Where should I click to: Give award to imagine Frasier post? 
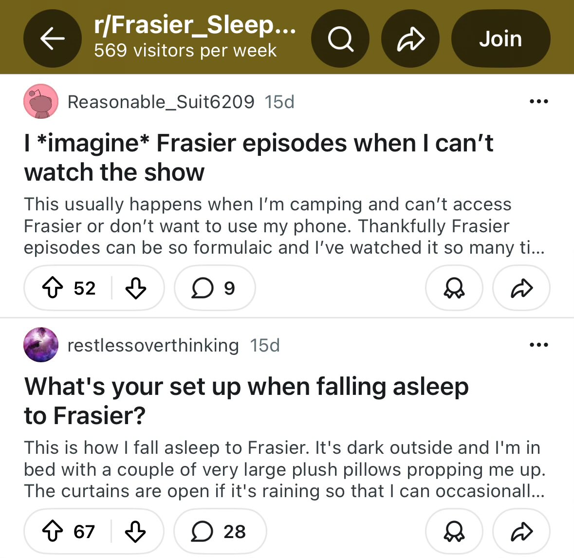coord(454,288)
